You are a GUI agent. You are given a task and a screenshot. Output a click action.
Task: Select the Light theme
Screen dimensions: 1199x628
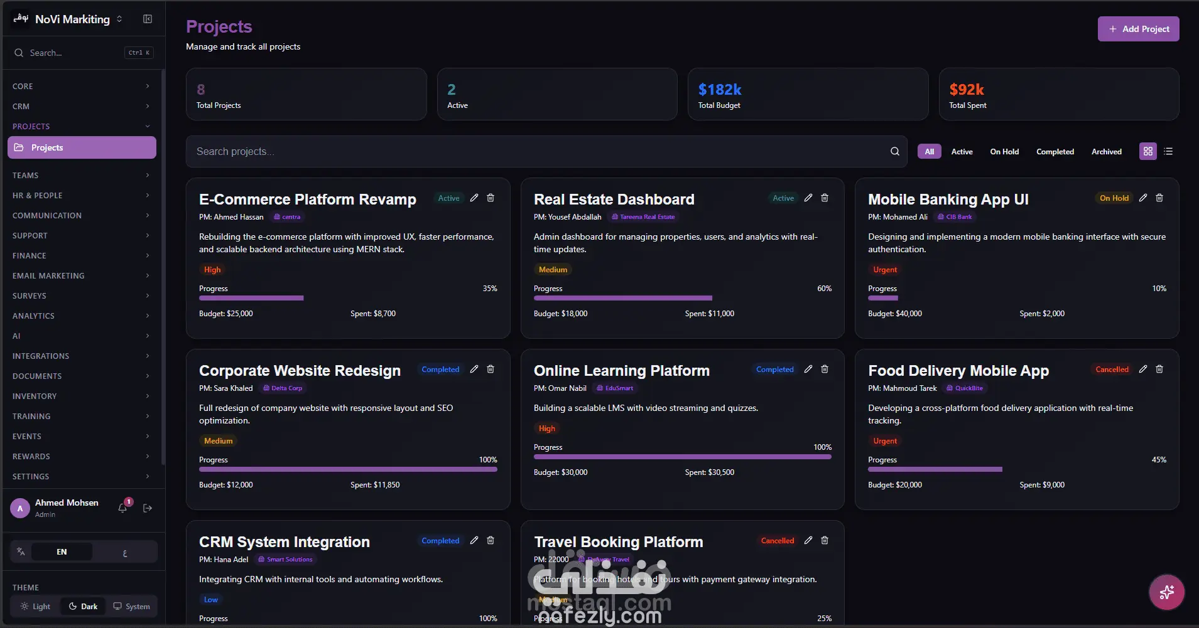pyautogui.click(x=35, y=606)
